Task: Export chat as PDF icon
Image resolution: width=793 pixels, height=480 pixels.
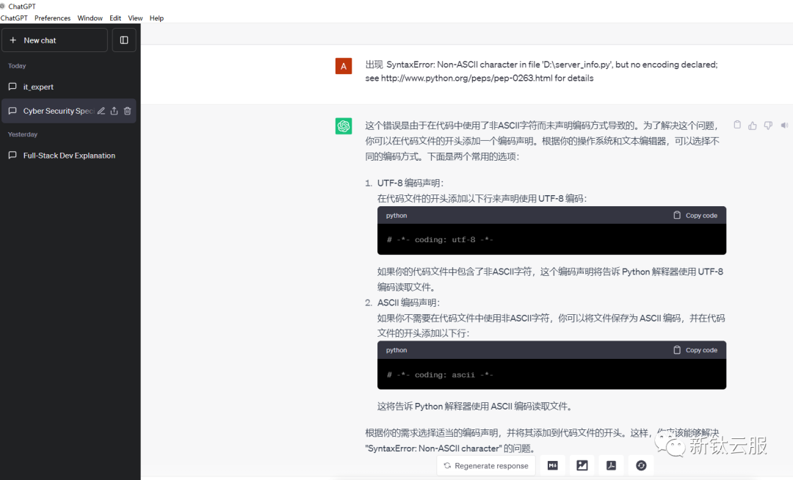Action: [x=612, y=466]
